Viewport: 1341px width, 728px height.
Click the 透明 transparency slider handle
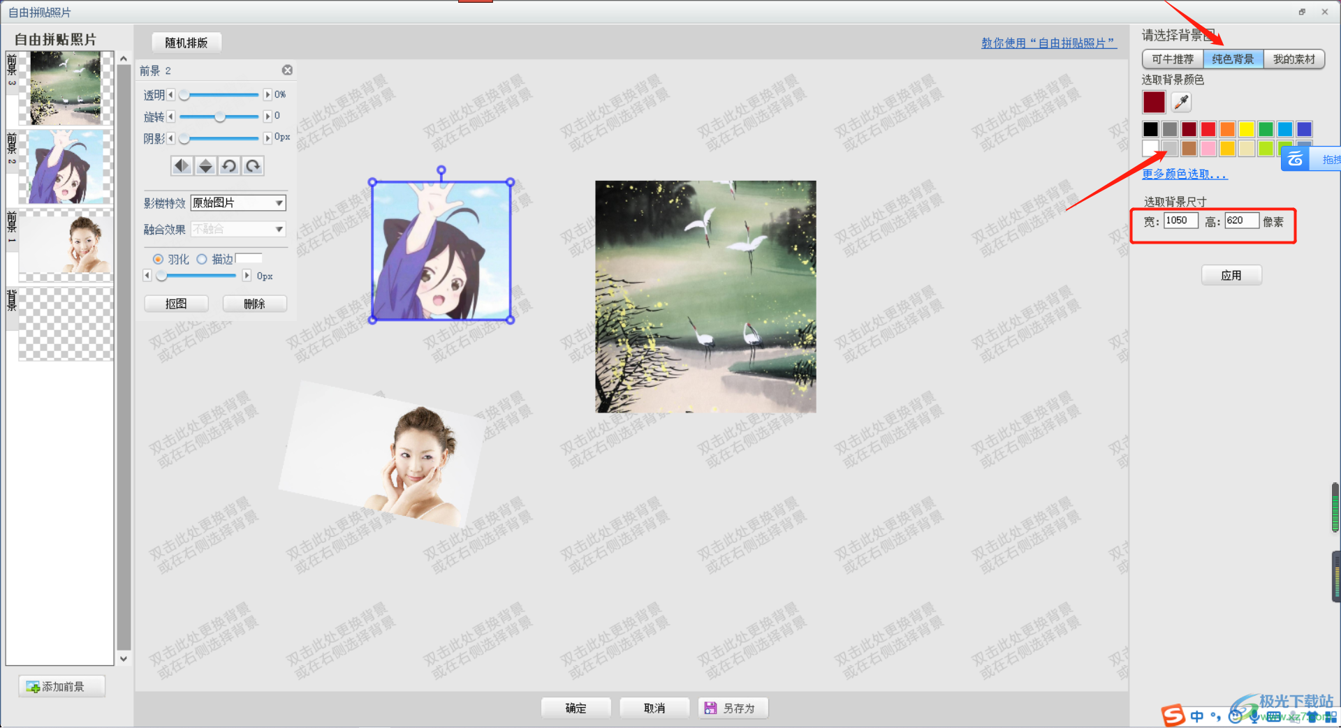click(x=184, y=95)
